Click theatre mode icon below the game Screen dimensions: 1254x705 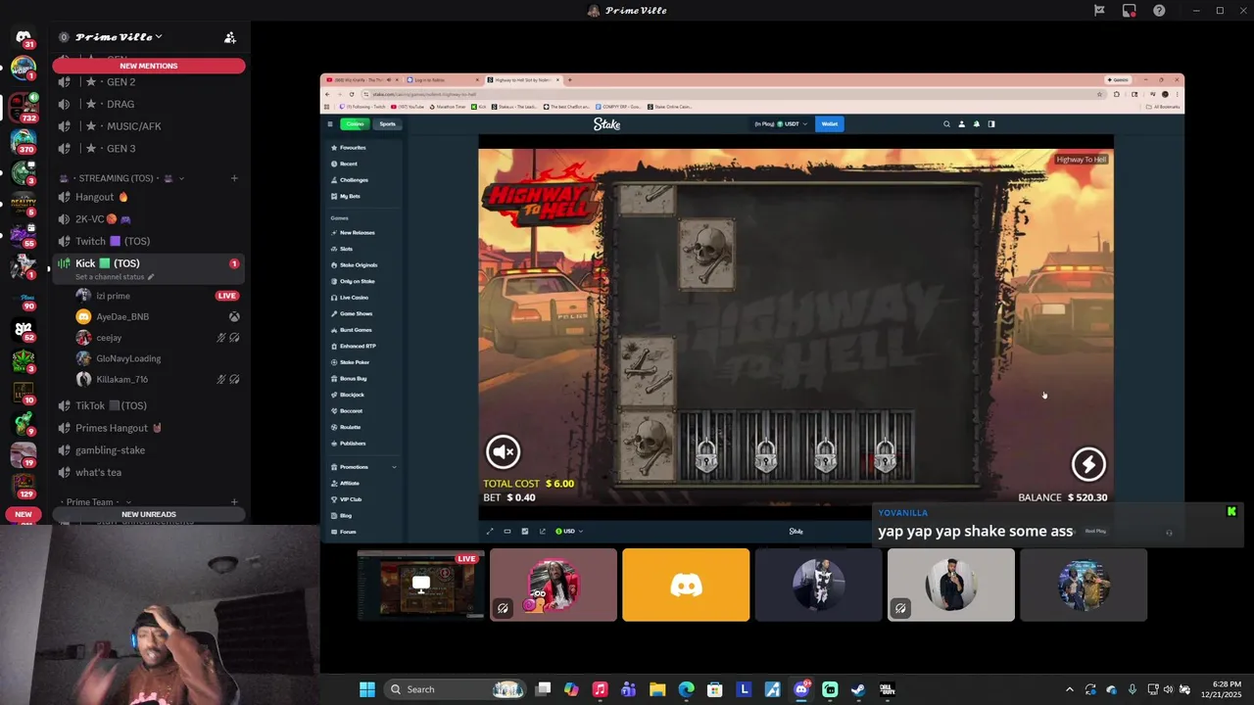[507, 532]
